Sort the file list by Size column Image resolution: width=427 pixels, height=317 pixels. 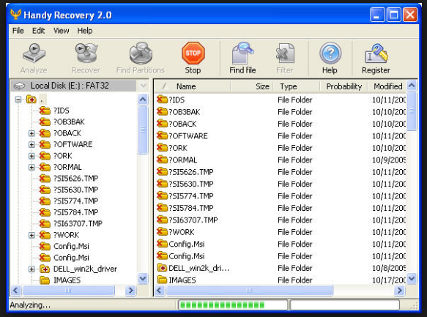tap(252, 86)
